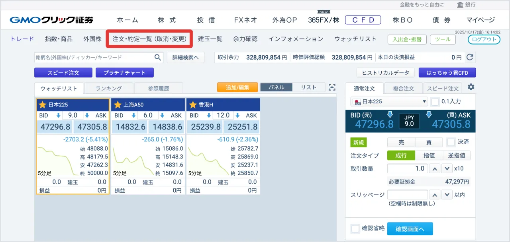
Task: Click the search magnifier icon
Action: pos(158,58)
